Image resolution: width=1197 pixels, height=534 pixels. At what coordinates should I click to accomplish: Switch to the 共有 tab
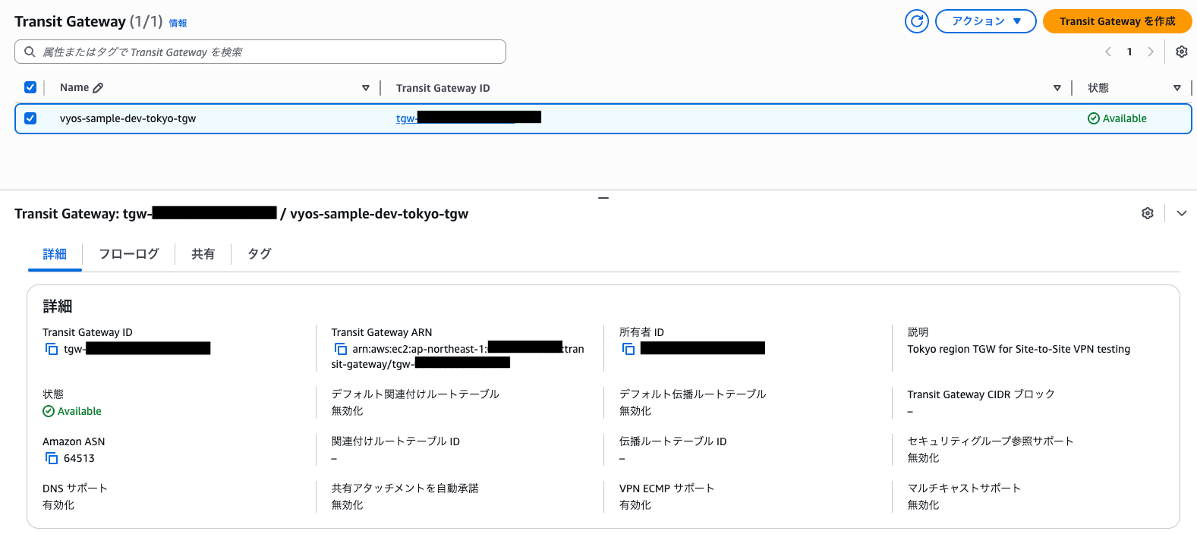203,254
